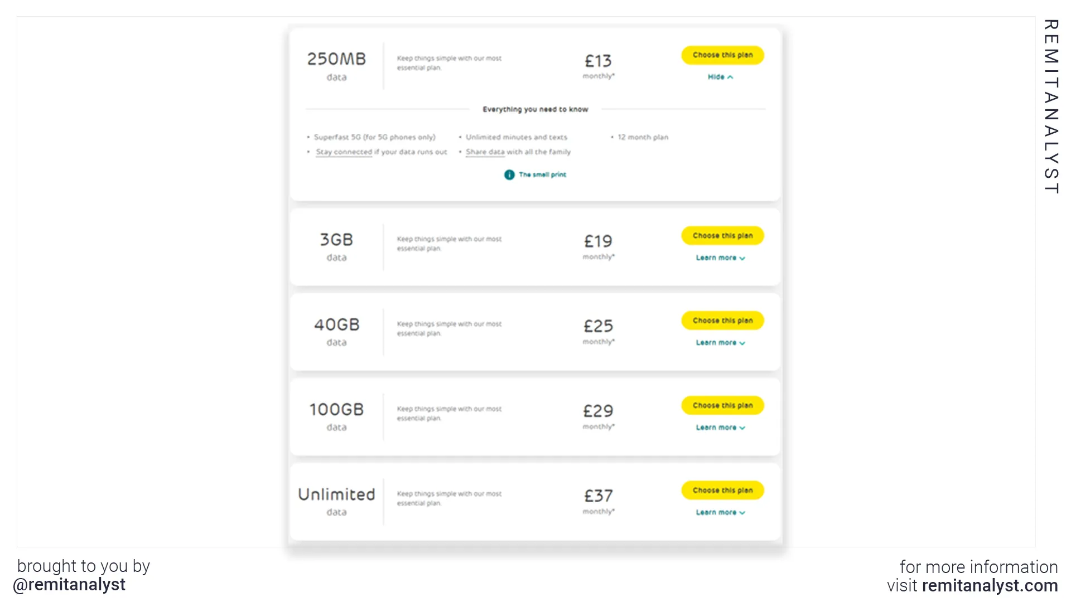The image size is (1071, 602).
Task: Collapse the 250MB plan with Hide chevron
Action: [x=720, y=77]
